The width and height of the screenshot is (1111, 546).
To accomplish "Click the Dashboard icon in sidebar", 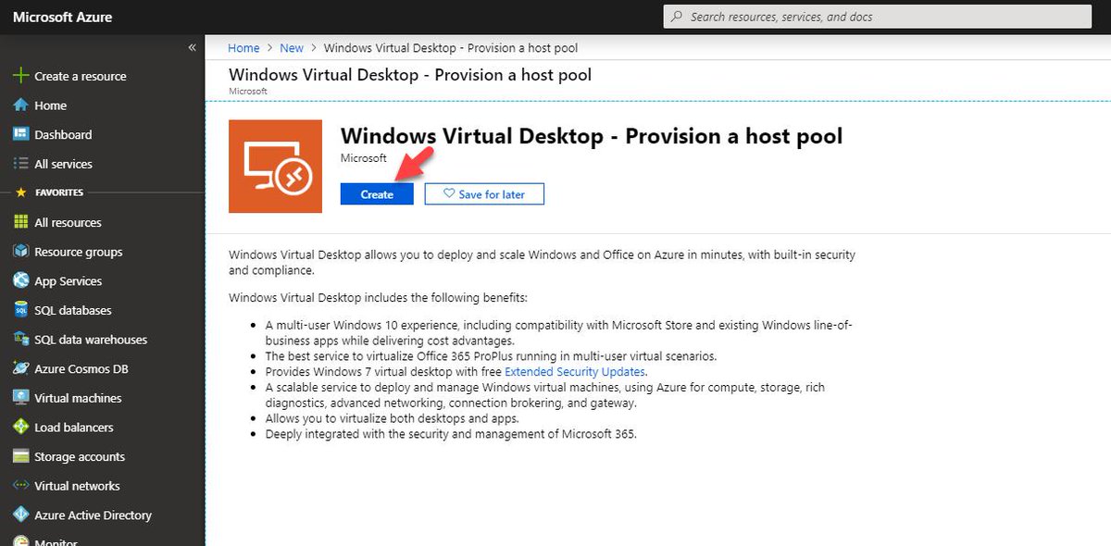I will pos(20,134).
